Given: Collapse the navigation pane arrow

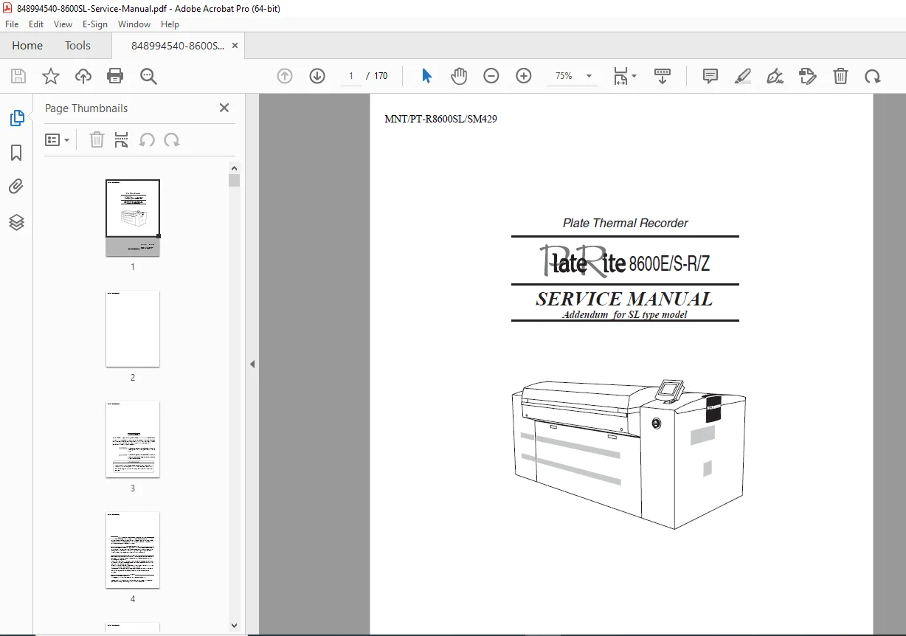Looking at the screenshot, I should click(252, 364).
